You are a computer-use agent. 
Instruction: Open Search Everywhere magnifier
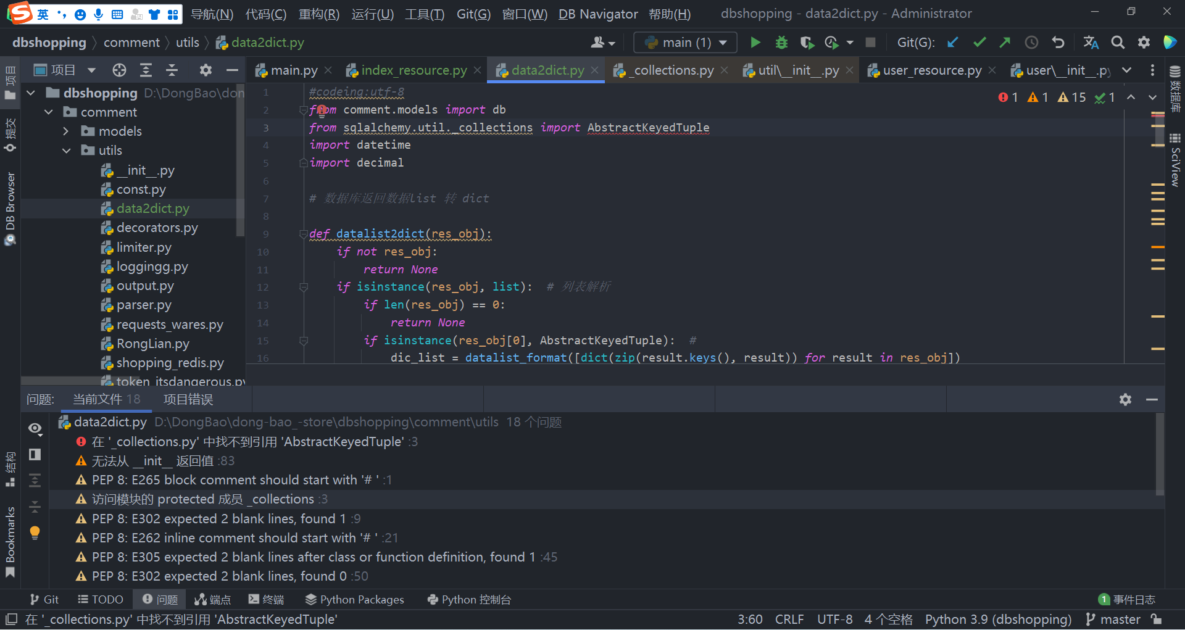1118,43
